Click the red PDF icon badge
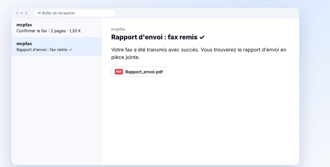 click(x=119, y=72)
